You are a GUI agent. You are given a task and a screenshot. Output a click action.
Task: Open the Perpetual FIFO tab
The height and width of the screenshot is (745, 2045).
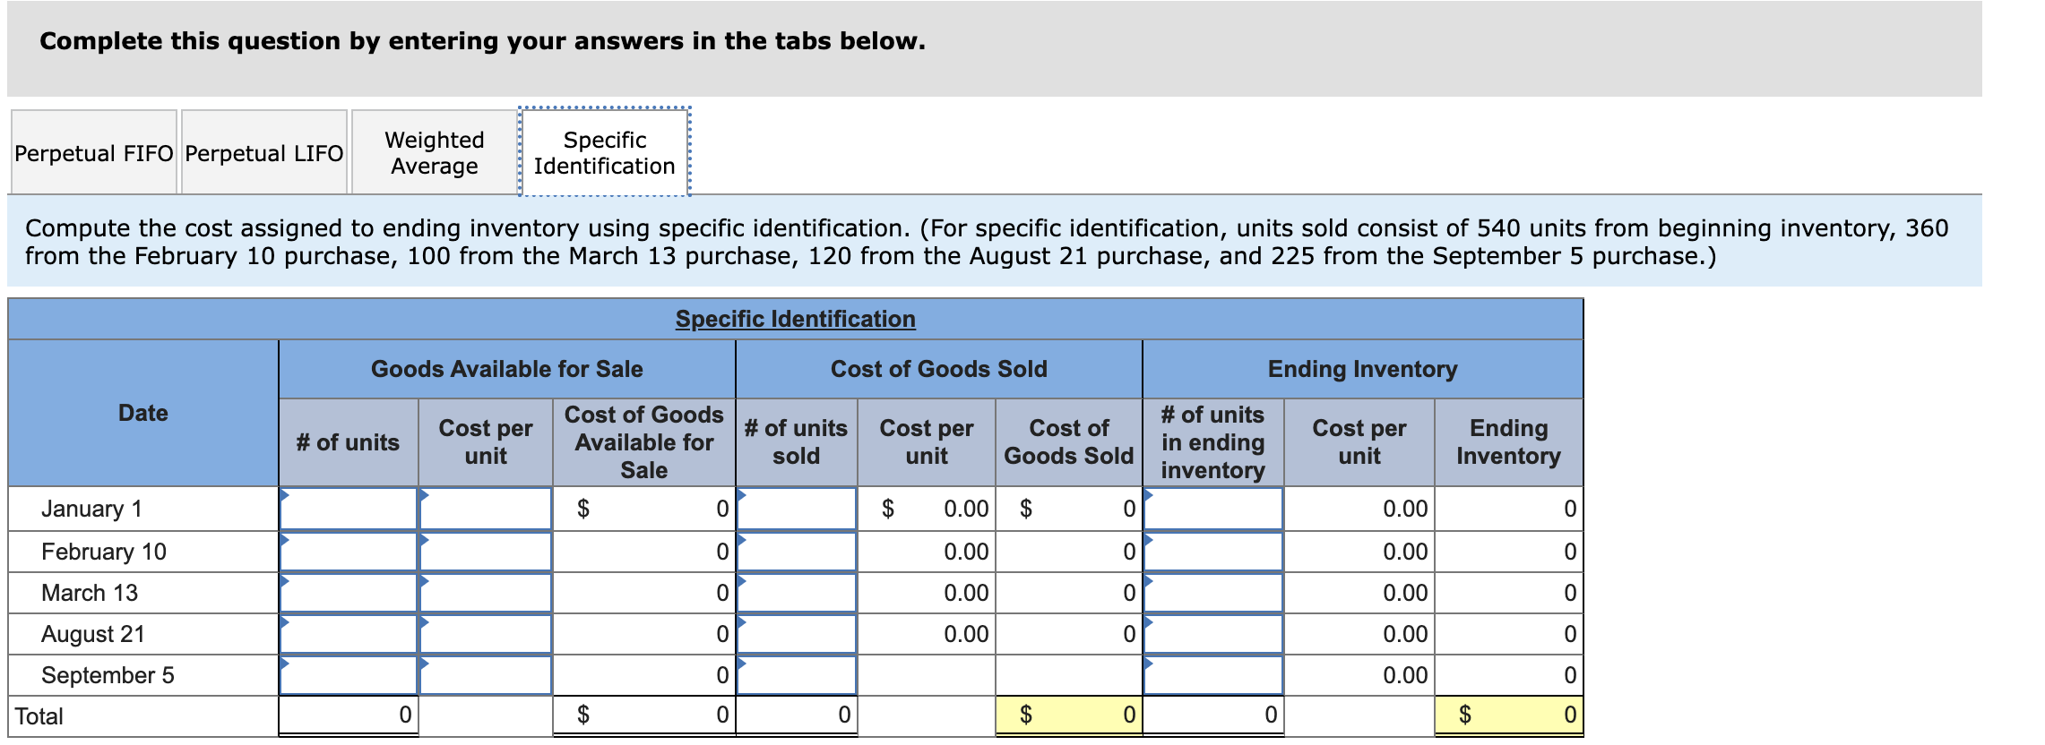pos(94,153)
